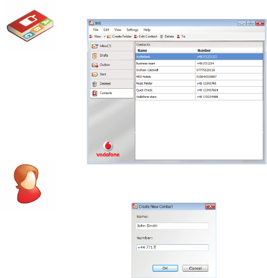
Task: Click the Number input field
Action: point(172,247)
